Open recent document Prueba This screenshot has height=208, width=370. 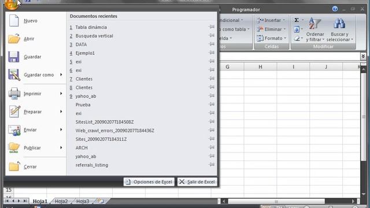pyautogui.click(x=83, y=105)
